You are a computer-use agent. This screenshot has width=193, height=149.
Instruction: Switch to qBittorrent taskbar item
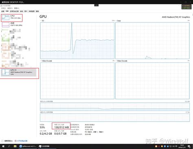(28, 146)
